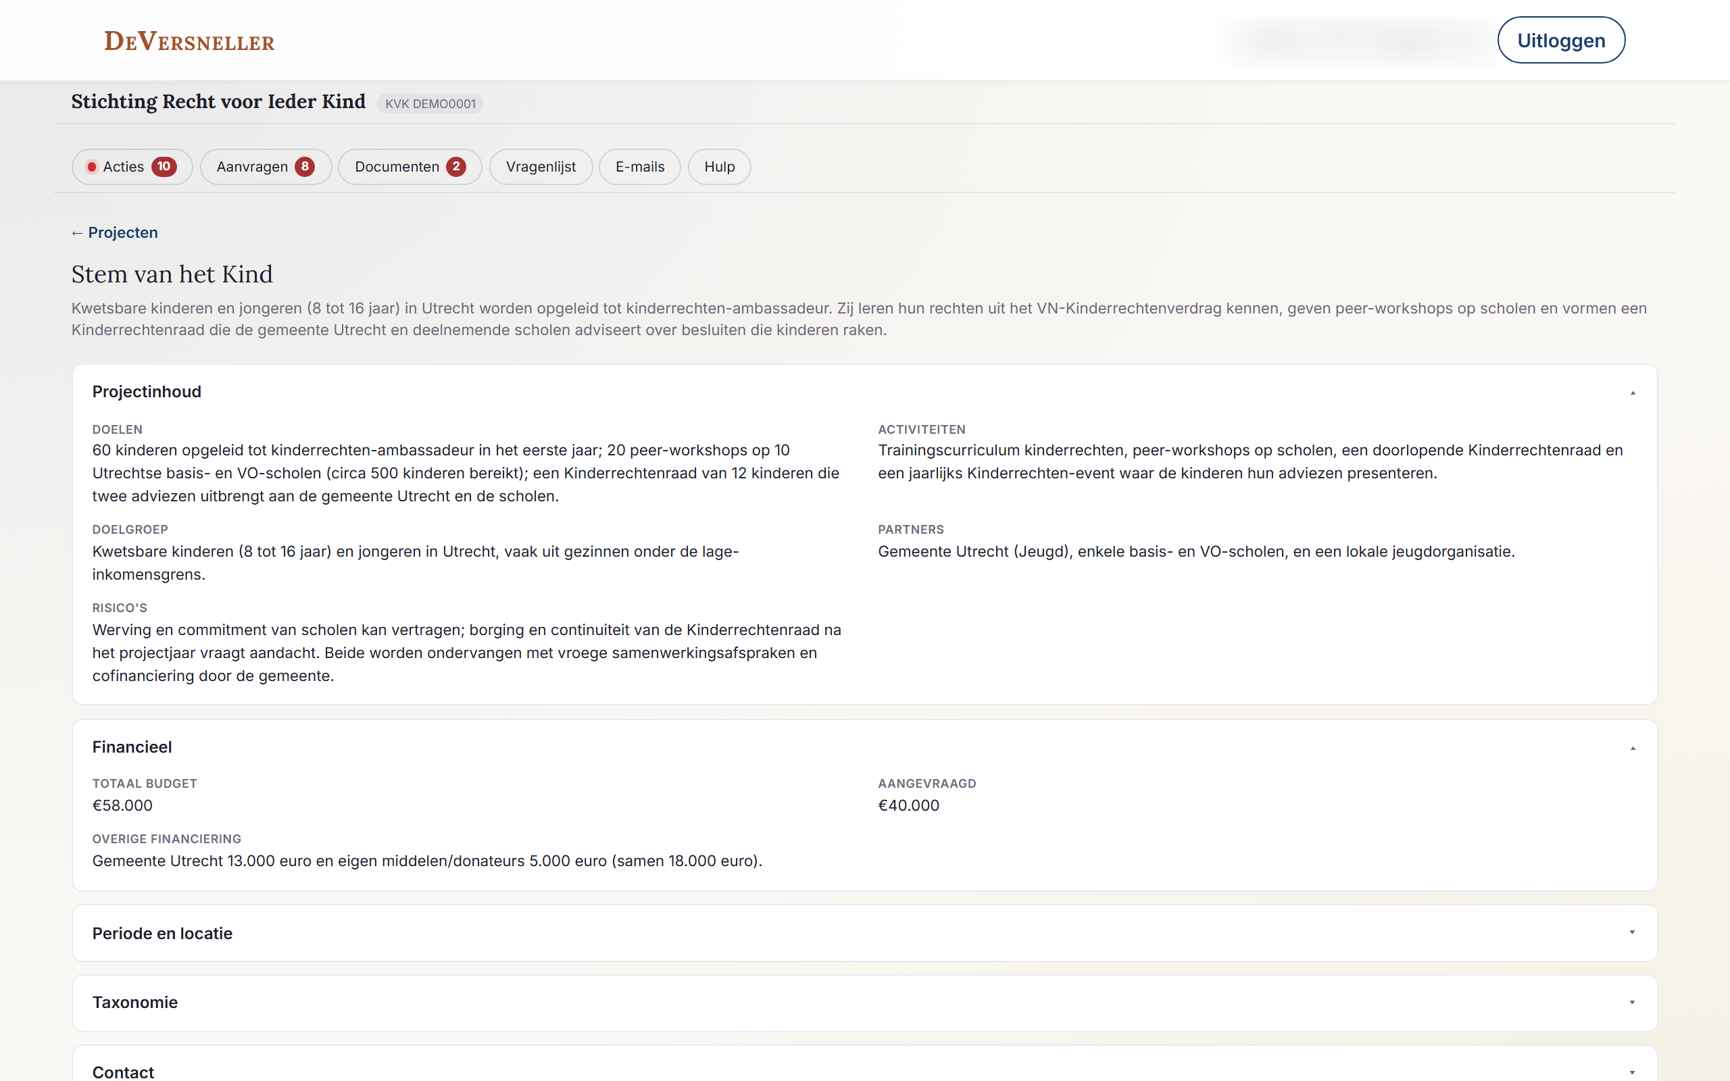Click the red 10 badge on Acties
Viewport: 1730px width, 1081px height.
point(164,167)
